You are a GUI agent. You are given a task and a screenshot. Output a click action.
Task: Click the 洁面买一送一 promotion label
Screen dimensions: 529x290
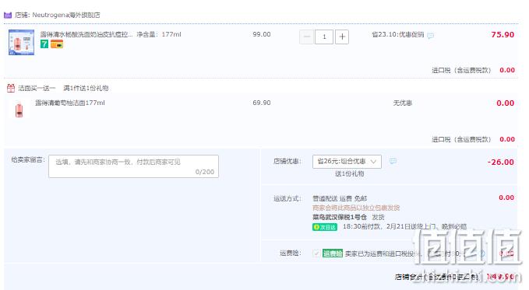[37, 89]
